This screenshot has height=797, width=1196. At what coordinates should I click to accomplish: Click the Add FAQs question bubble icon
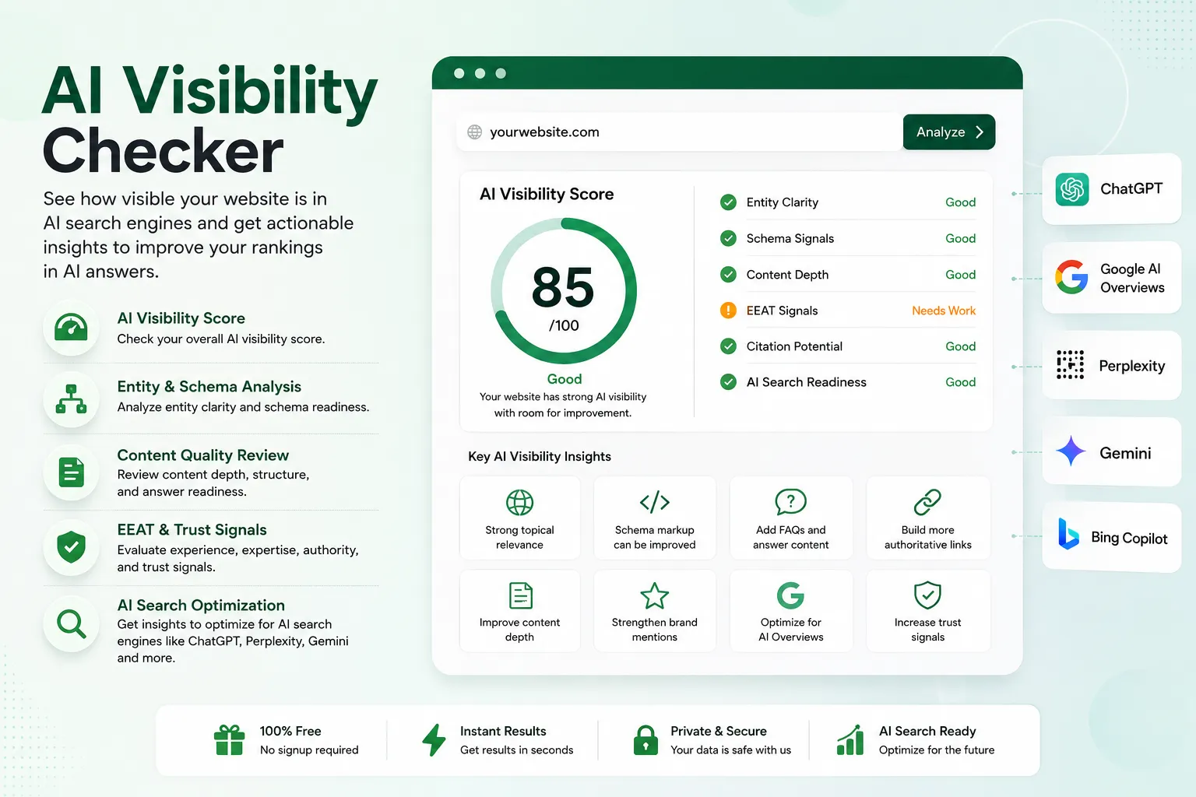pos(790,502)
